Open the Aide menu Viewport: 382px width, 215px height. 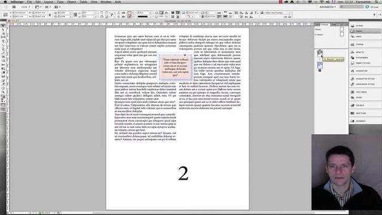tap(118, 2)
